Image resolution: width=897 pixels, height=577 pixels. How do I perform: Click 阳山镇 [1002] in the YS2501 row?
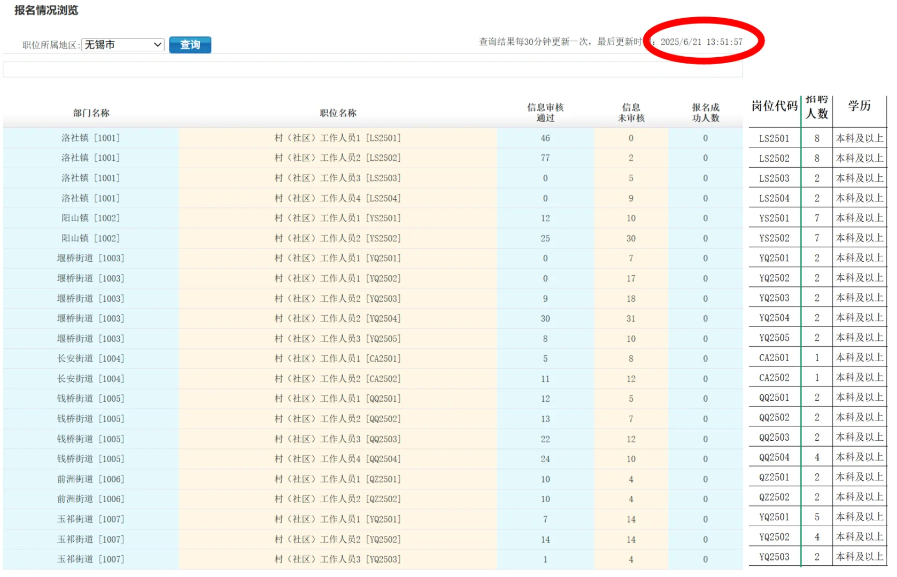click(x=91, y=218)
